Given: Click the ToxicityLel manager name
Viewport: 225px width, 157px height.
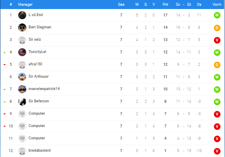Looking at the screenshot, I should (37, 52).
